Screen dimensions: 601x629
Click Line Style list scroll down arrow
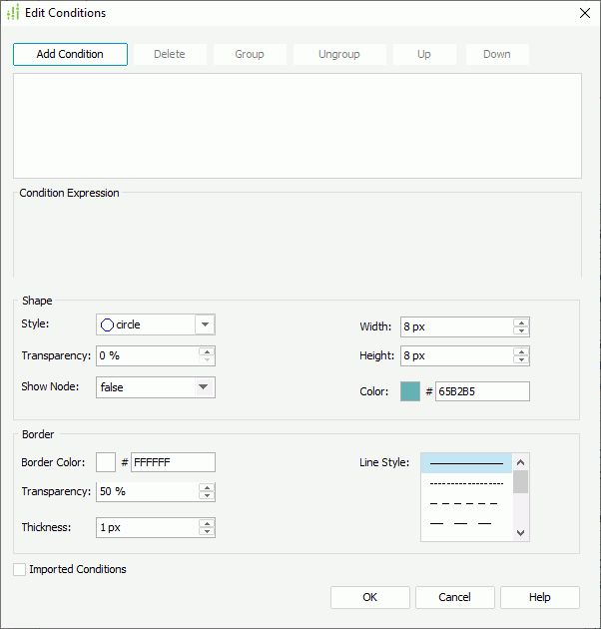521,533
